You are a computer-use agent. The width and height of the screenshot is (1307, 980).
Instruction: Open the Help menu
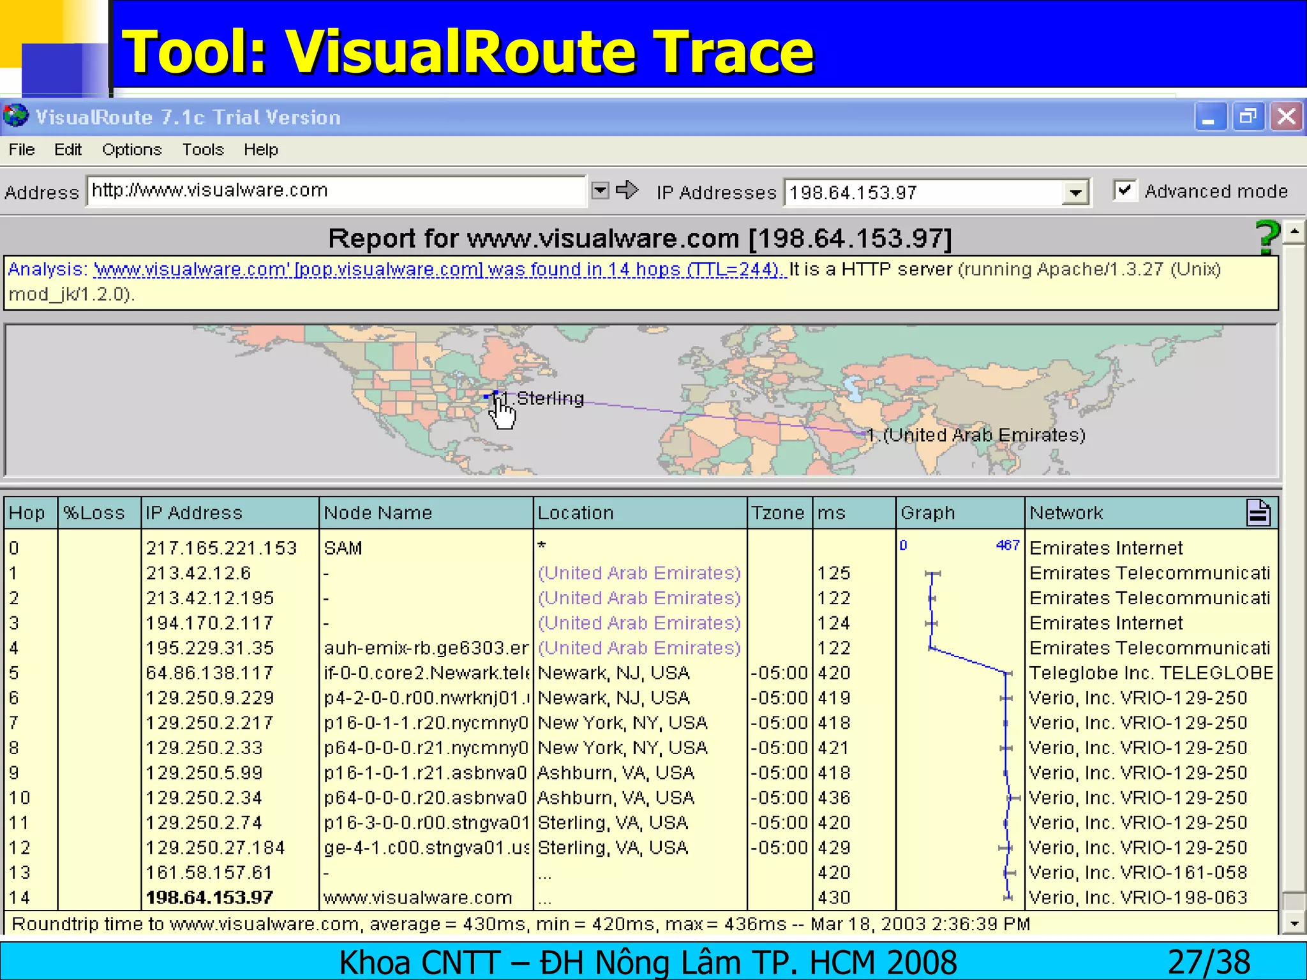(261, 149)
